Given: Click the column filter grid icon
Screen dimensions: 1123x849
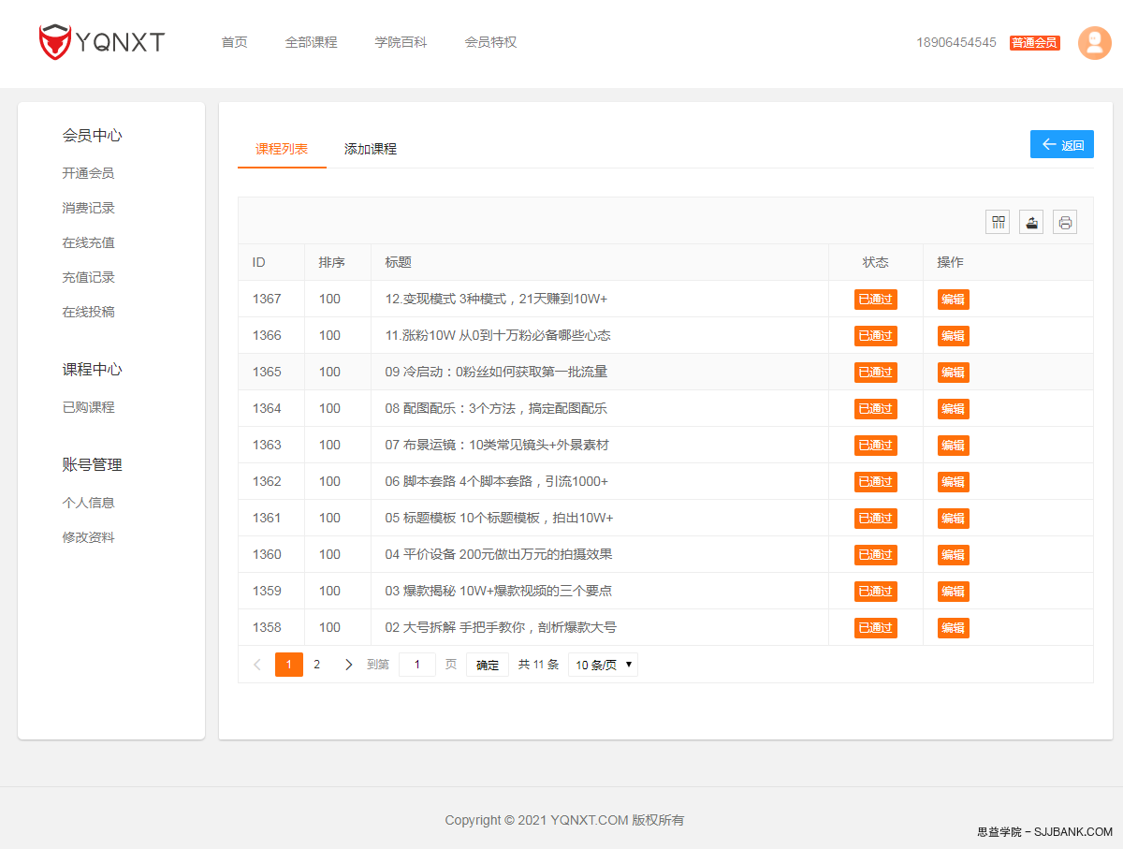Looking at the screenshot, I should tap(998, 222).
